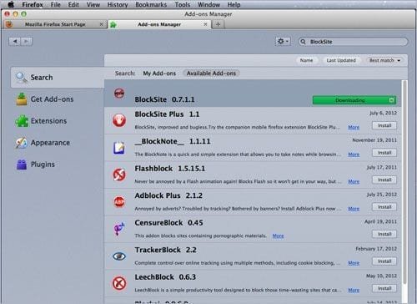This screenshot has height=304, width=417.
Task: Click the BlockSite 0.7.1.1 icon
Action: [x=119, y=94]
